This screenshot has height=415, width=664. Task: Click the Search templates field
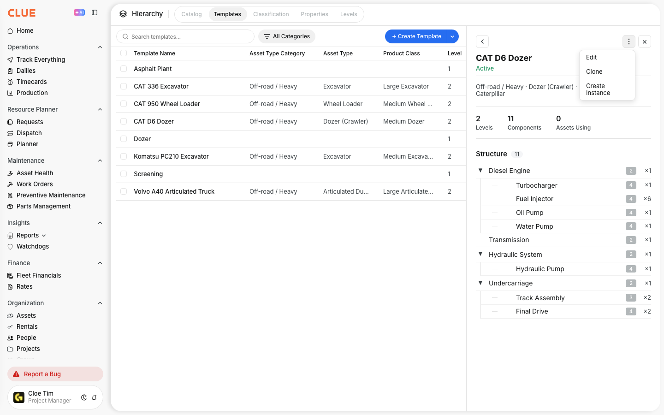tap(185, 36)
